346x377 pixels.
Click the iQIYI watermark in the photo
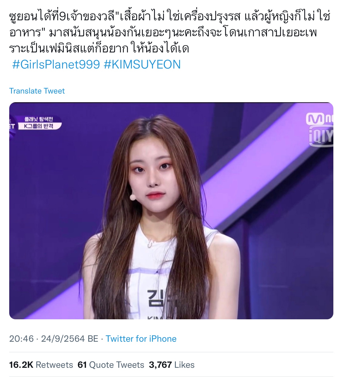coord(321,136)
